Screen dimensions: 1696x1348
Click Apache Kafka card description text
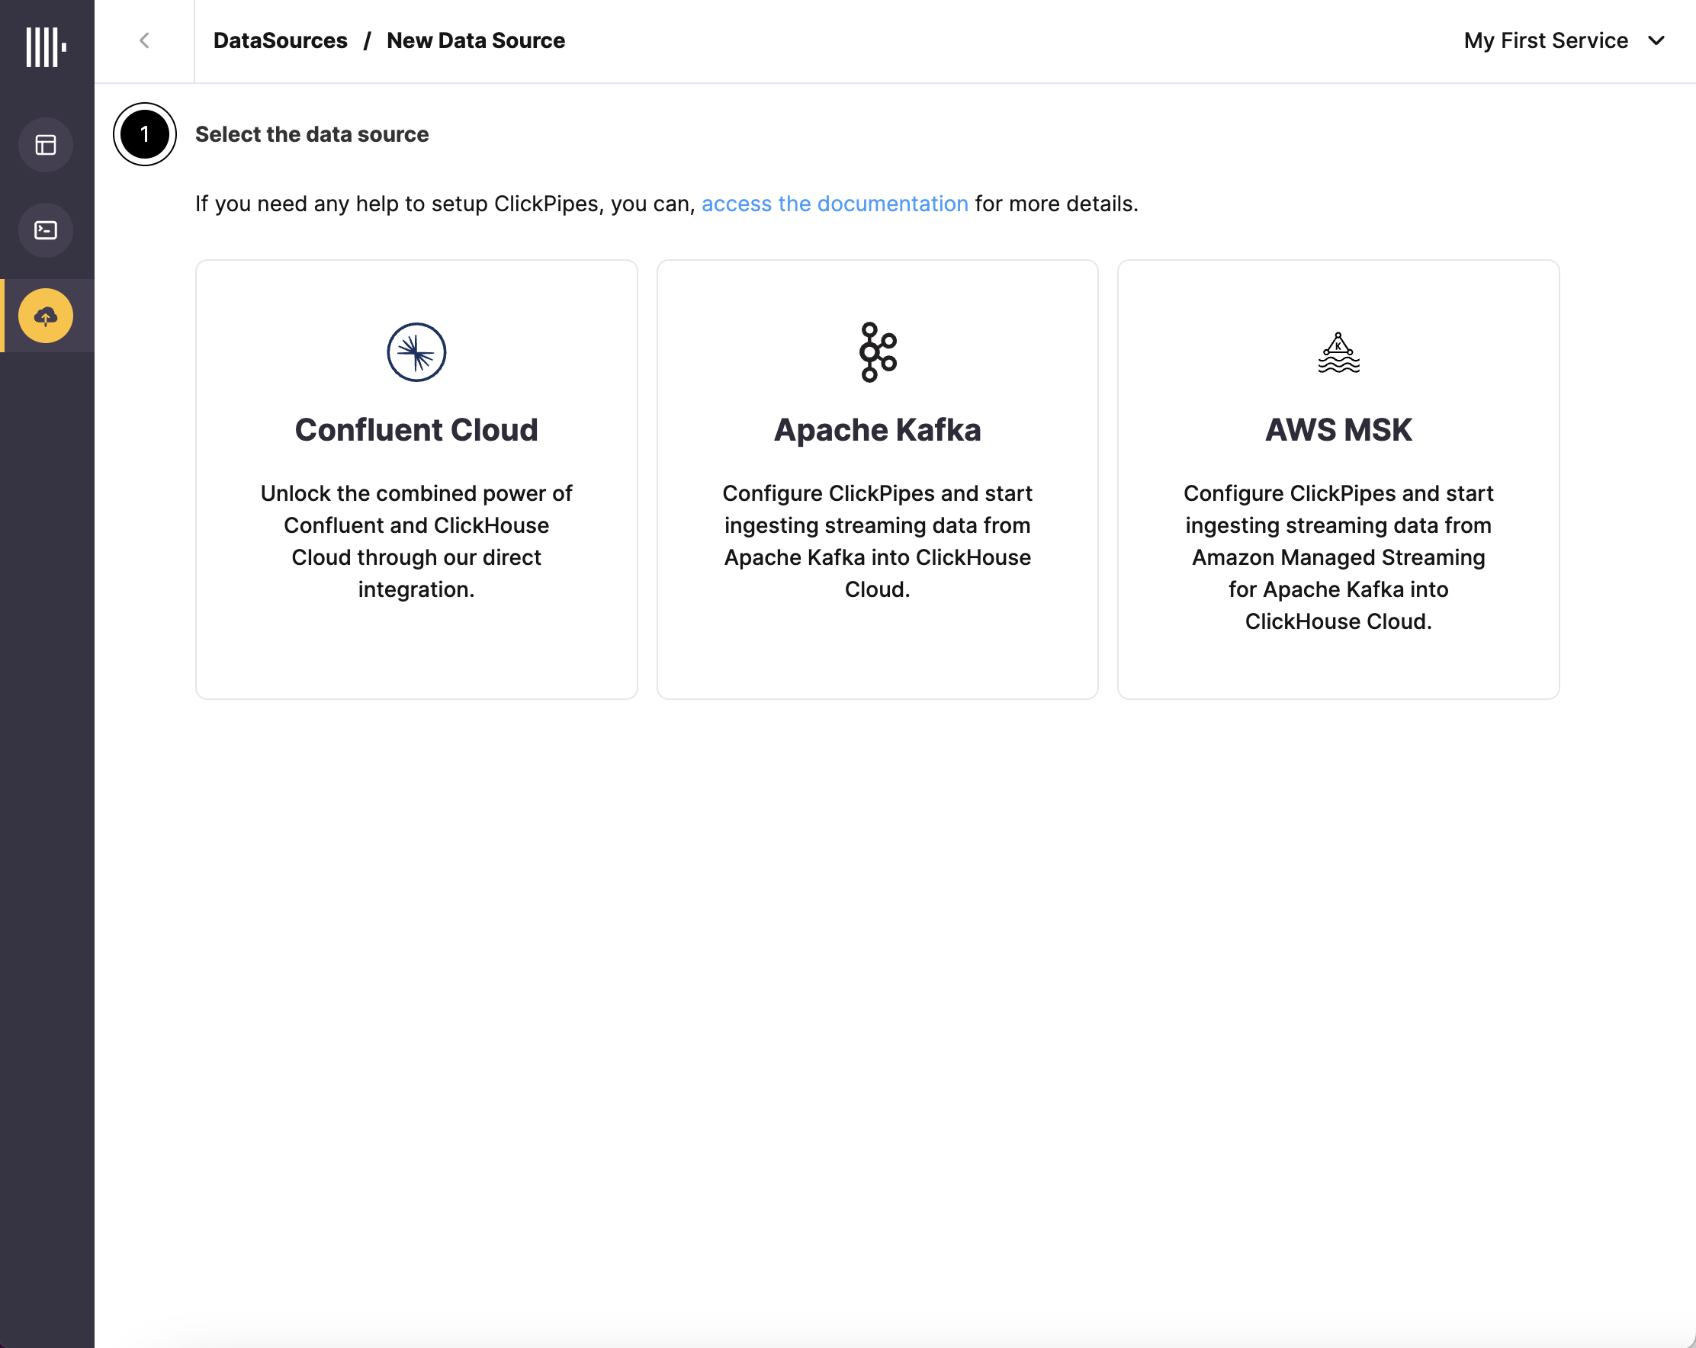[x=877, y=541]
